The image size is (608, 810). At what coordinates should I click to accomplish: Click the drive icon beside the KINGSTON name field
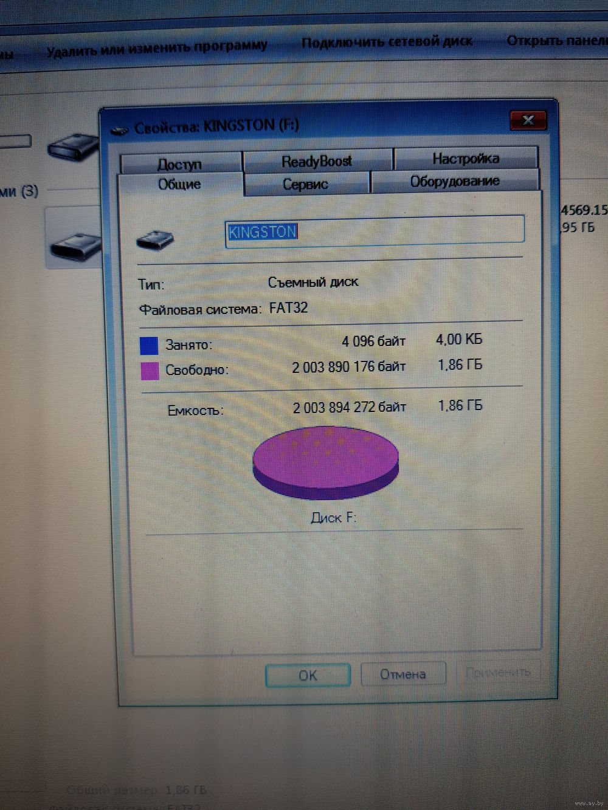(x=156, y=239)
